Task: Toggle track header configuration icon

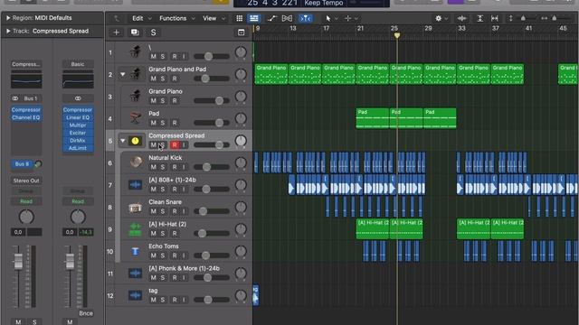Action: click(242, 32)
